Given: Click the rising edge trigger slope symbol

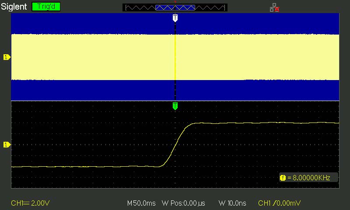Looking at the screenshot, I should tap(275, 203).
